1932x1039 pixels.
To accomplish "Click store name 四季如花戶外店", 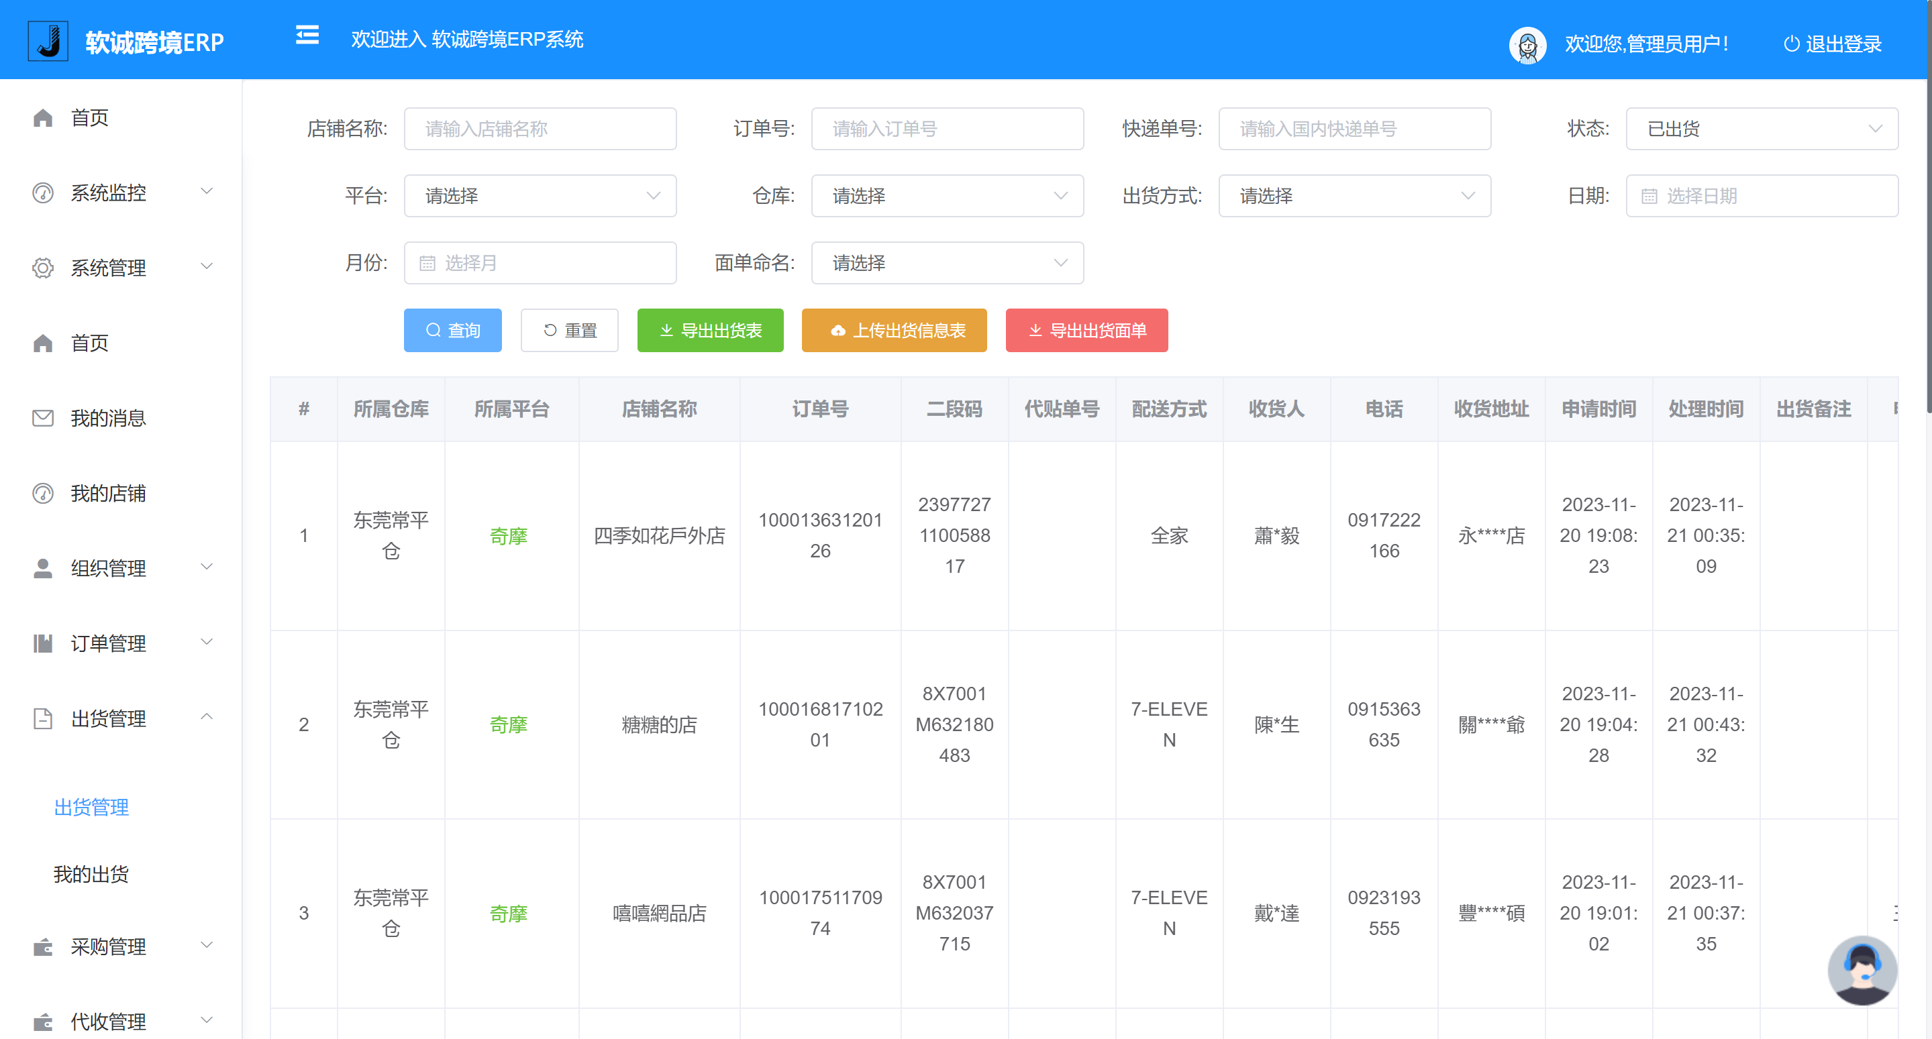I will pyautogui.click(x=659, y=536).
